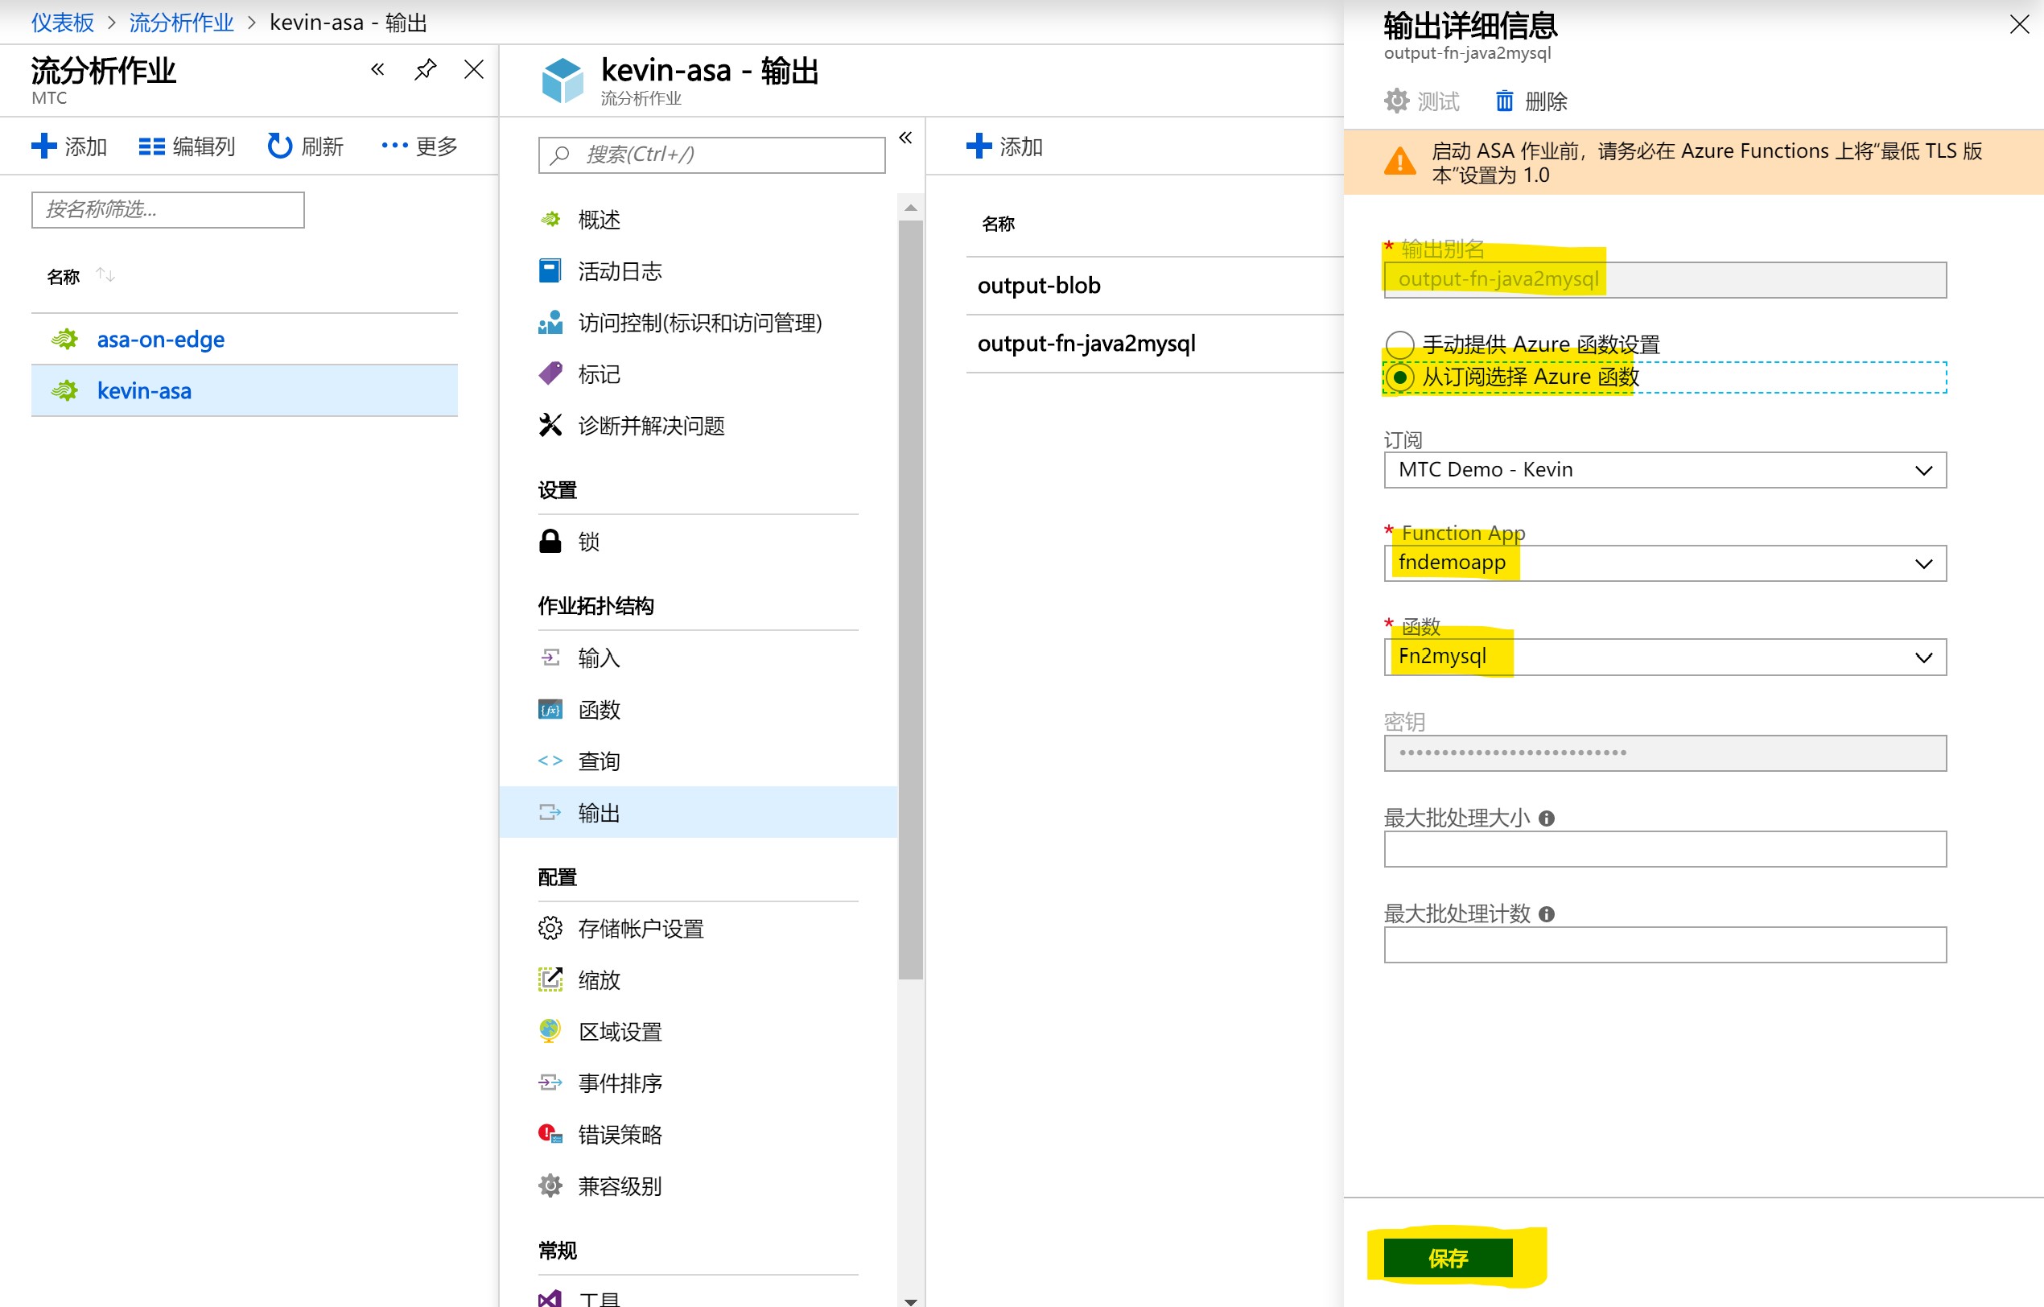The width and height of the screenshot is (2044, 1307).
Task: Show info for max batch count
Action: point(1547,914)
